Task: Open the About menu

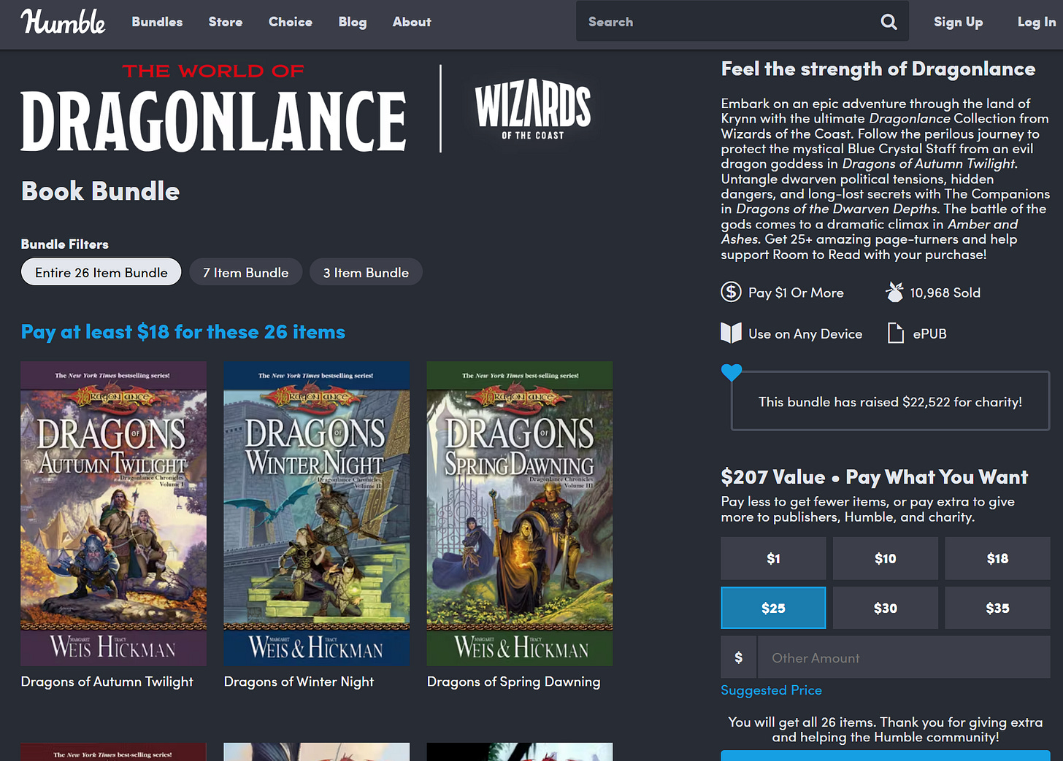Action: 412,22
